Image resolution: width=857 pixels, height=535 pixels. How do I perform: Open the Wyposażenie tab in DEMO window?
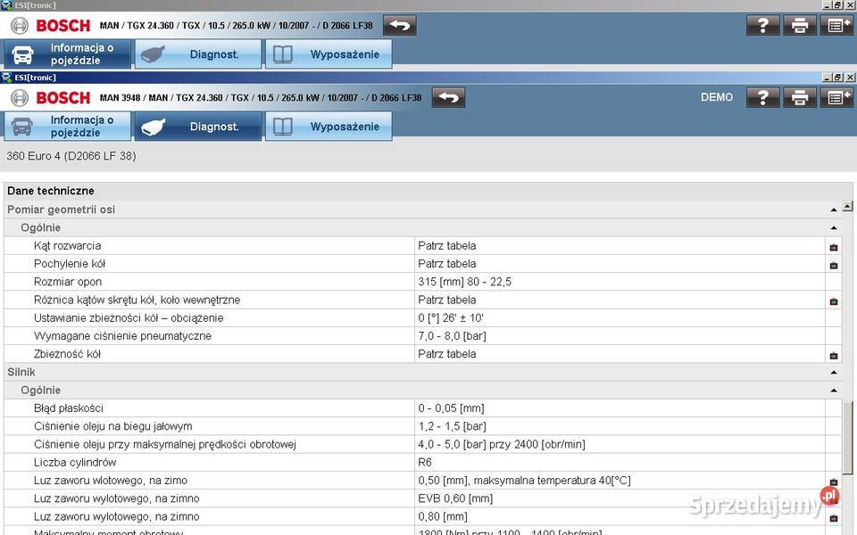(329, 127)
